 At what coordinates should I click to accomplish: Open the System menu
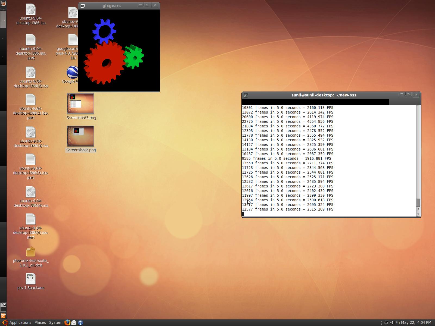click(55, 322)
